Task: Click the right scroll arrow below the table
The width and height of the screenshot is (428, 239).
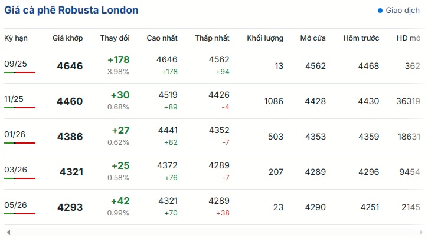Action: click(421, 232)
